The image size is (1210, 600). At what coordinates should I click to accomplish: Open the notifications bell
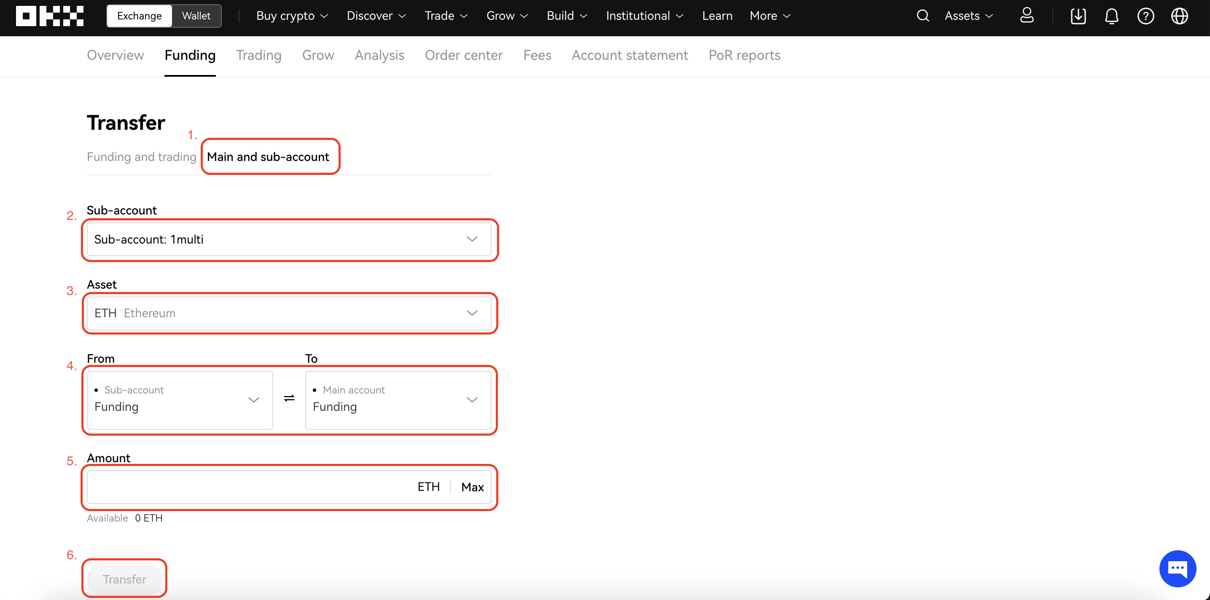tap(1111, 16)
